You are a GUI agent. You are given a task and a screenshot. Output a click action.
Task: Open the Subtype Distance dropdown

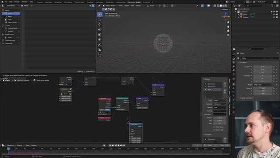[x=220, y=104]
